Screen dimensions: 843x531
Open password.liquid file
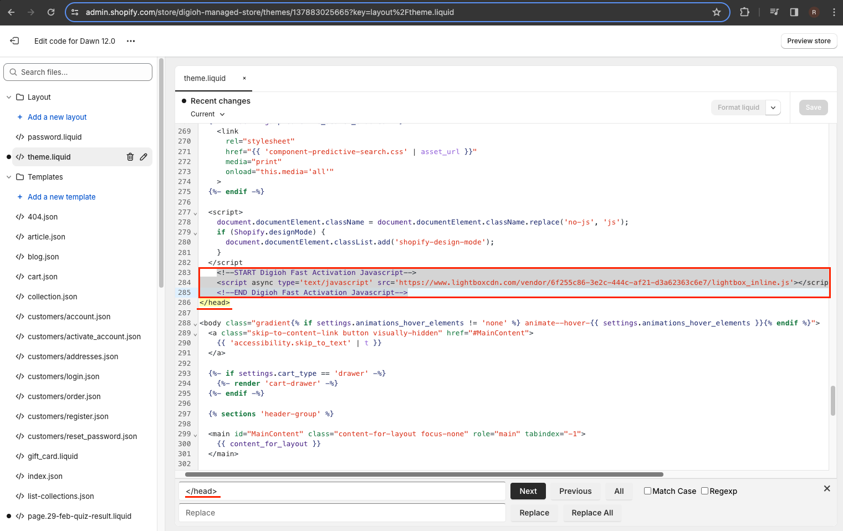pos(54,137)
